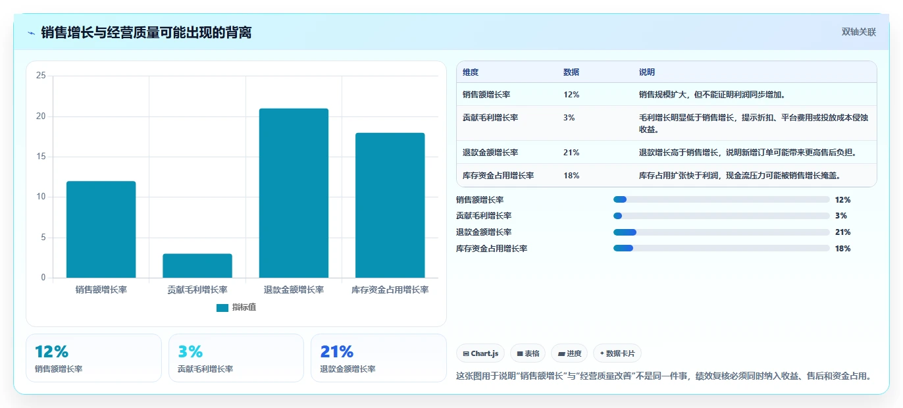Click the y-axis tick value 15

[41, 157]
